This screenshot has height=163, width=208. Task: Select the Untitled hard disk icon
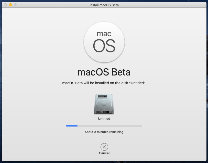pyautogui.click(x=104, y=104)
